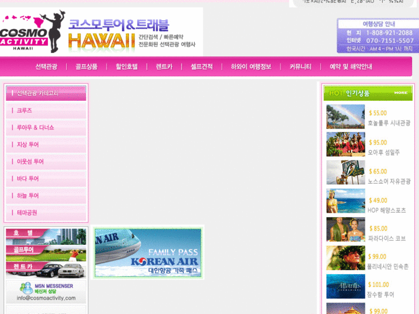Open the 예약 및 해약안내 menu item

tap(351, 66)
